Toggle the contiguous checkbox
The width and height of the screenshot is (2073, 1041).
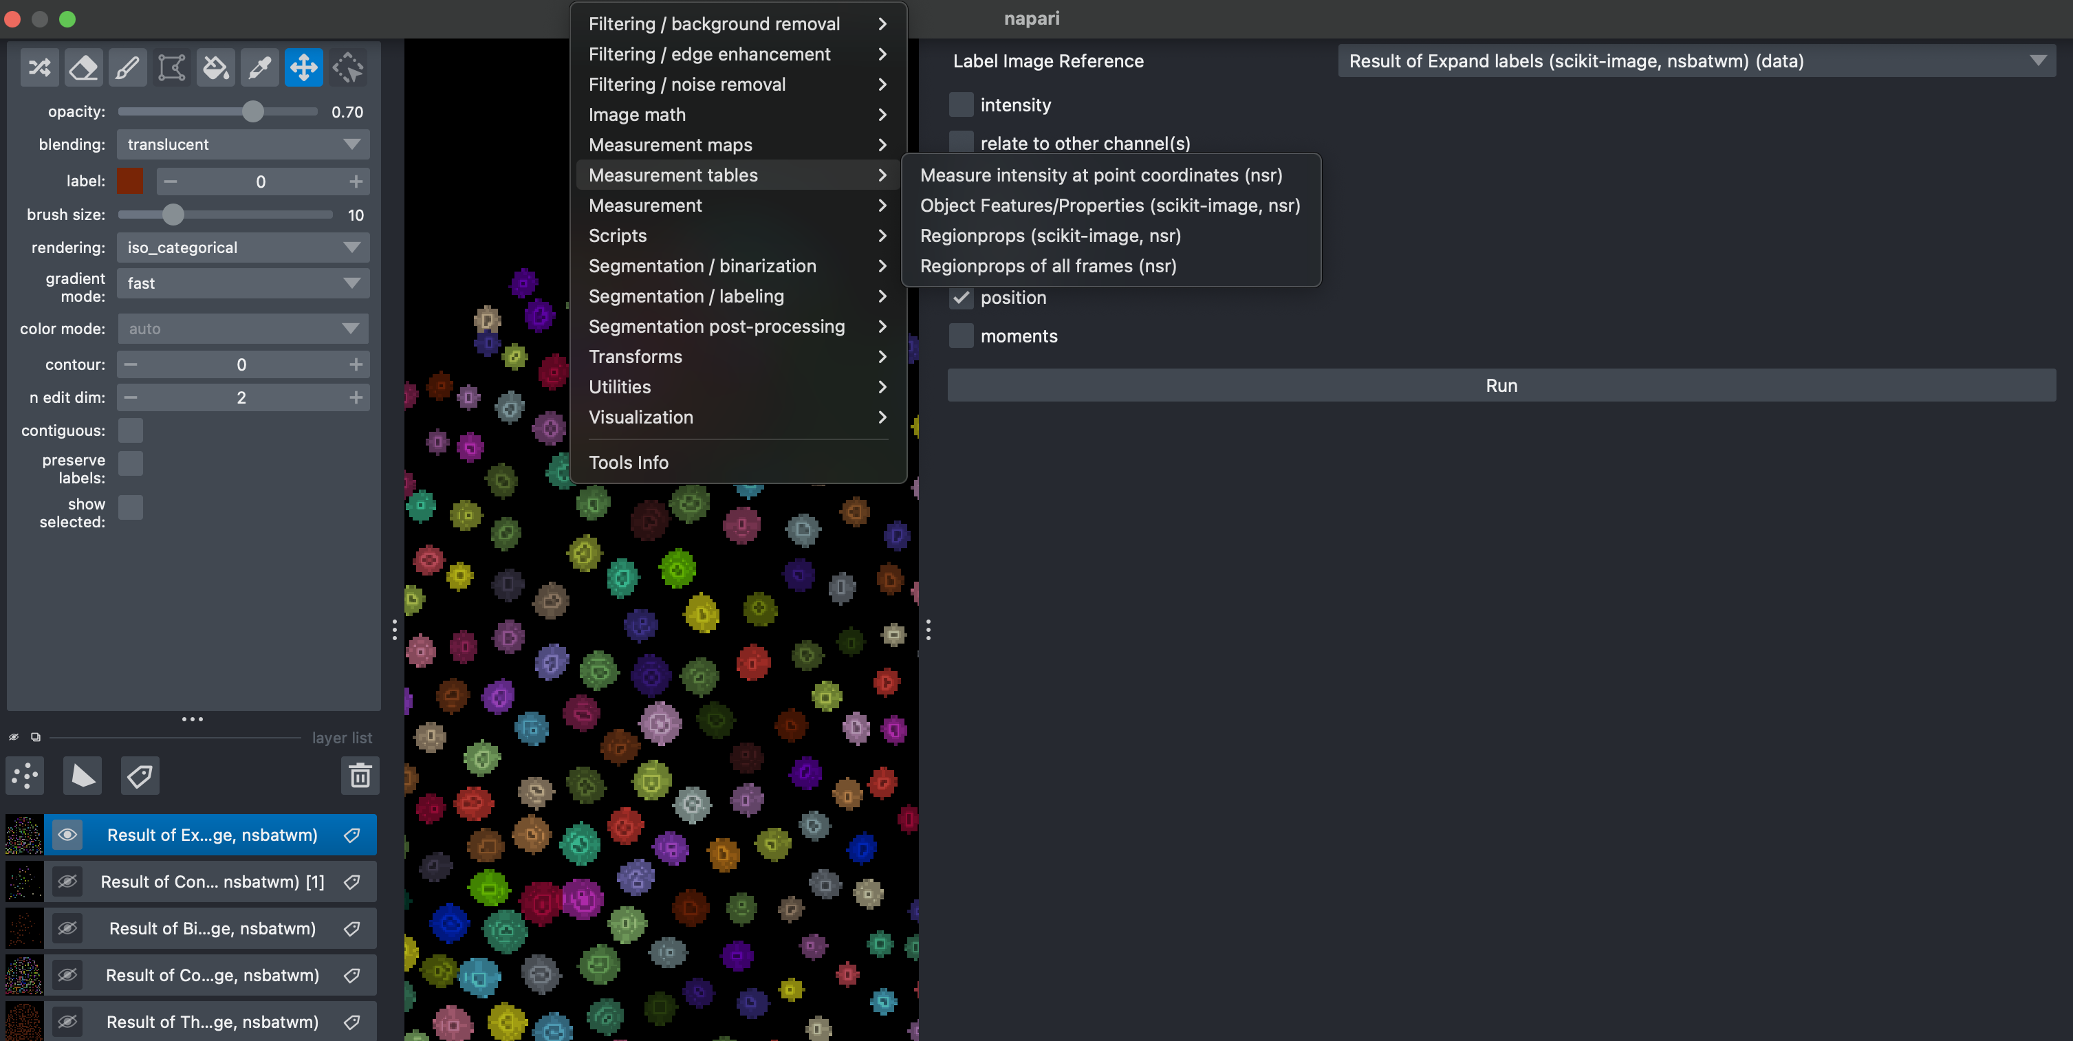point(131,430)
